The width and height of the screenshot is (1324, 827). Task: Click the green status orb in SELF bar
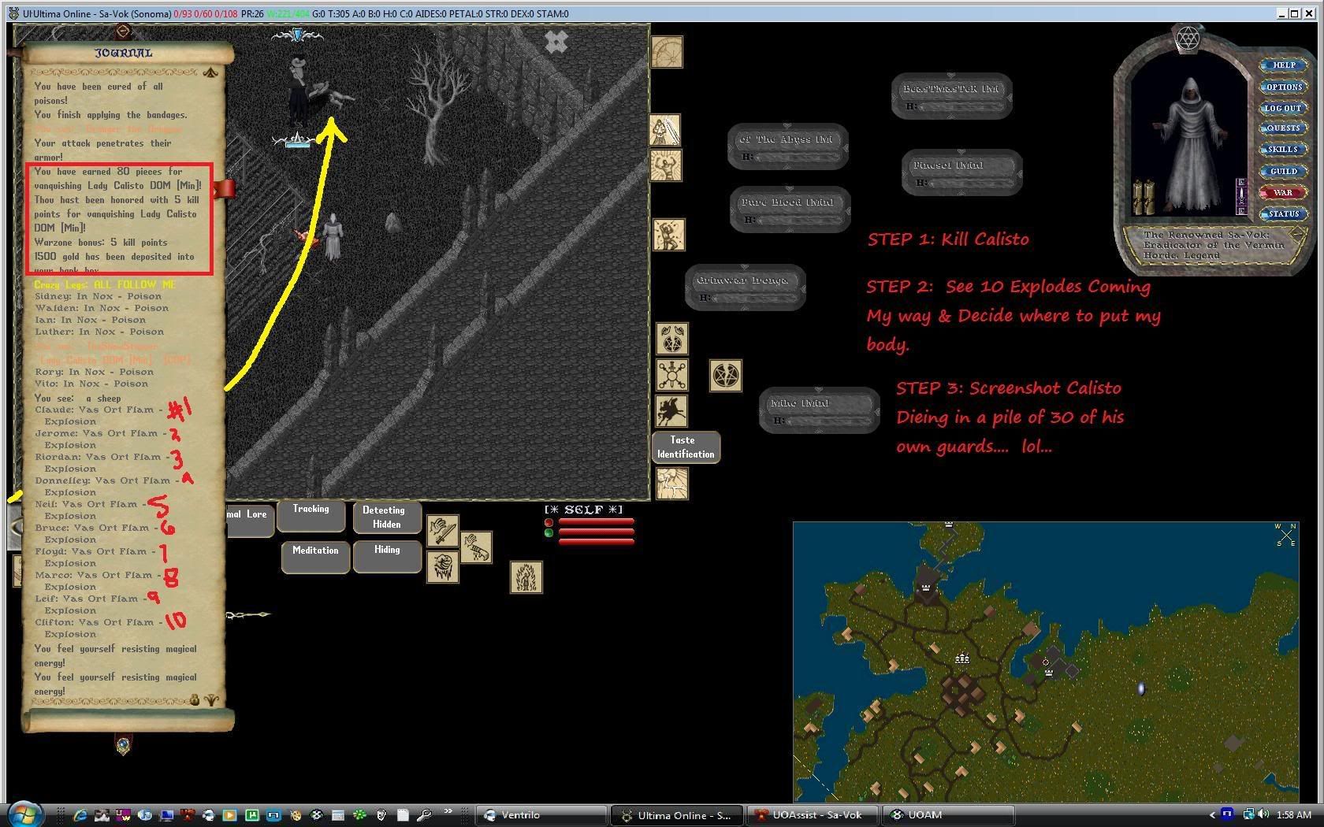click(549, 533)
